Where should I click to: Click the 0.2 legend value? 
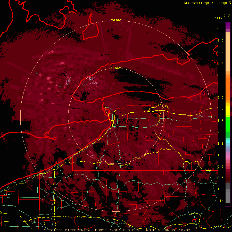[220, 167]
